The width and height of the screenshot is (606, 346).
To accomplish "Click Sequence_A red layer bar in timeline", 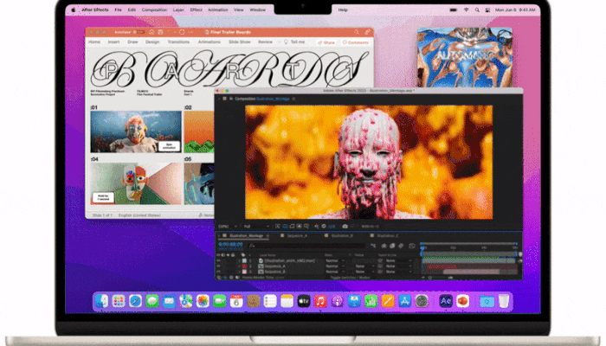I will click(442, 266).
